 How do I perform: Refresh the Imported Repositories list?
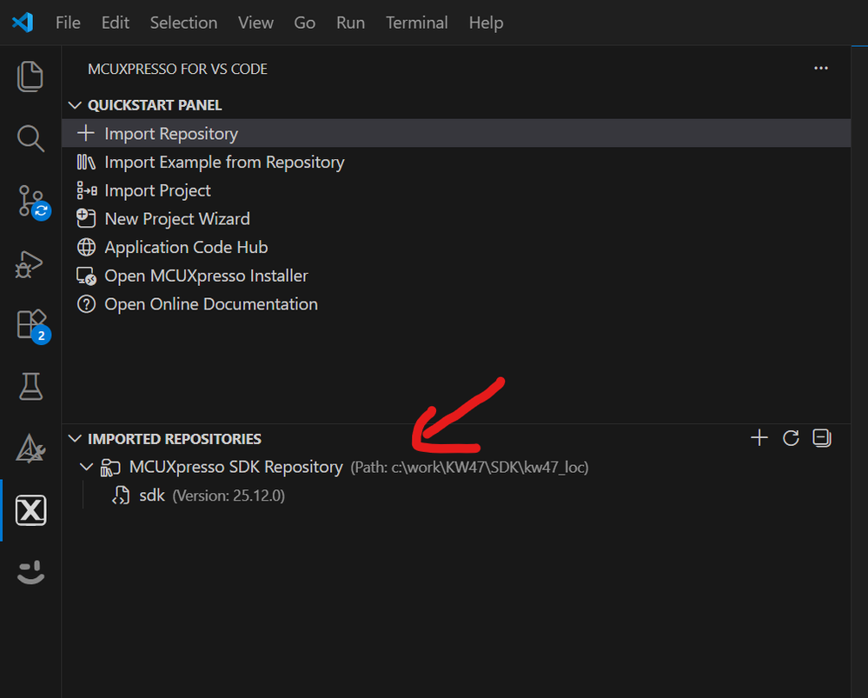tap(791, 438)
